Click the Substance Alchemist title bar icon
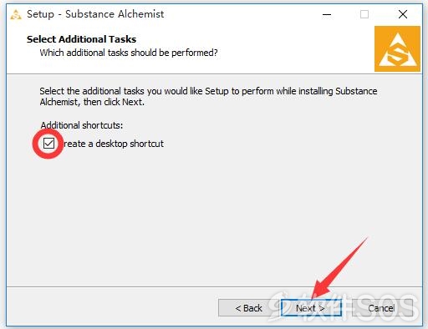 pos(16,14)
